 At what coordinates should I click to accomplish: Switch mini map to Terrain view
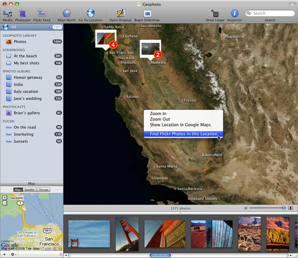[x=44, y=190]
